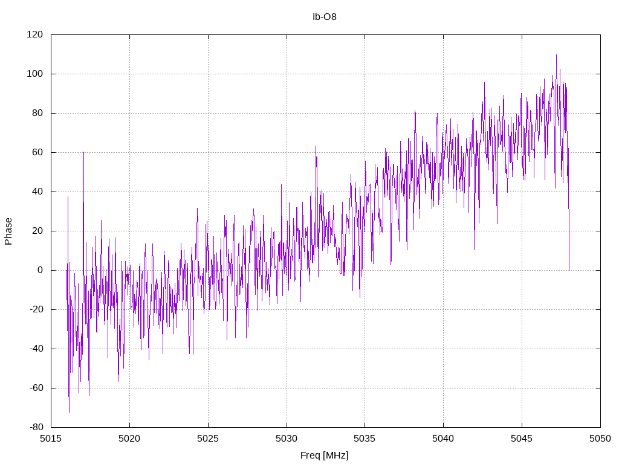Click the -60 y-axis tick label
This screenshot has width=619, height=464.
(x=36, y=388)
